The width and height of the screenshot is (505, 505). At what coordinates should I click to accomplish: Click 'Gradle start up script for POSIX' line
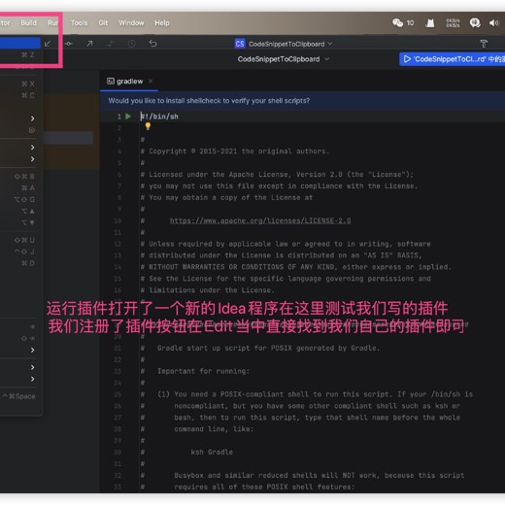pyautogui.click(x=260, y=348)
